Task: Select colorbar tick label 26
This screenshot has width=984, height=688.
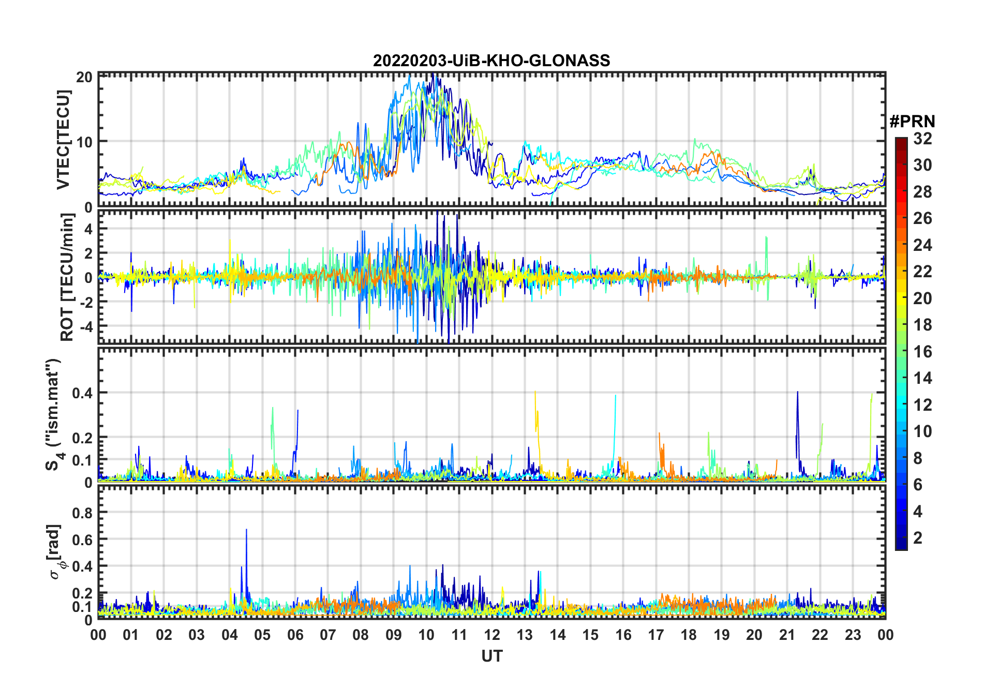Action: click(x=922, y=218)
